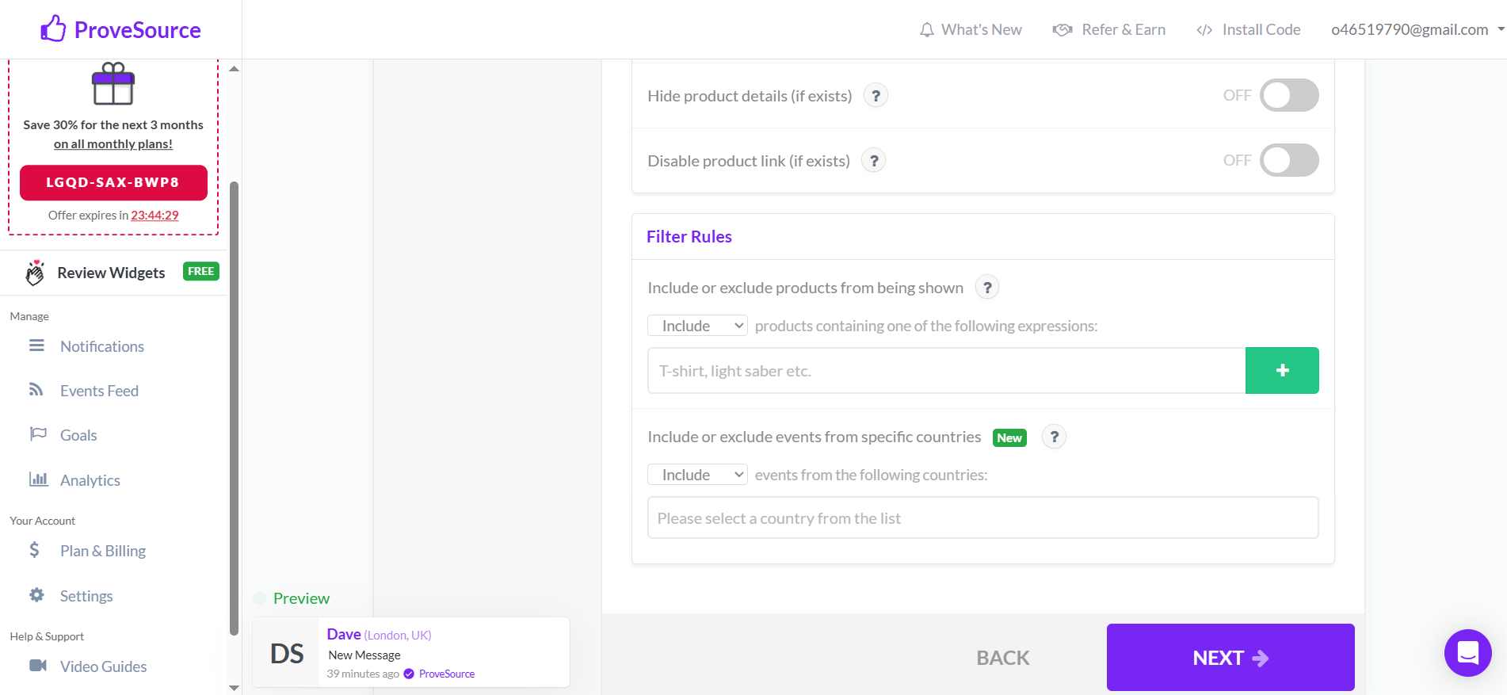
Task: Enable the Disable product link switch
Action: (x=1289, y=160)
